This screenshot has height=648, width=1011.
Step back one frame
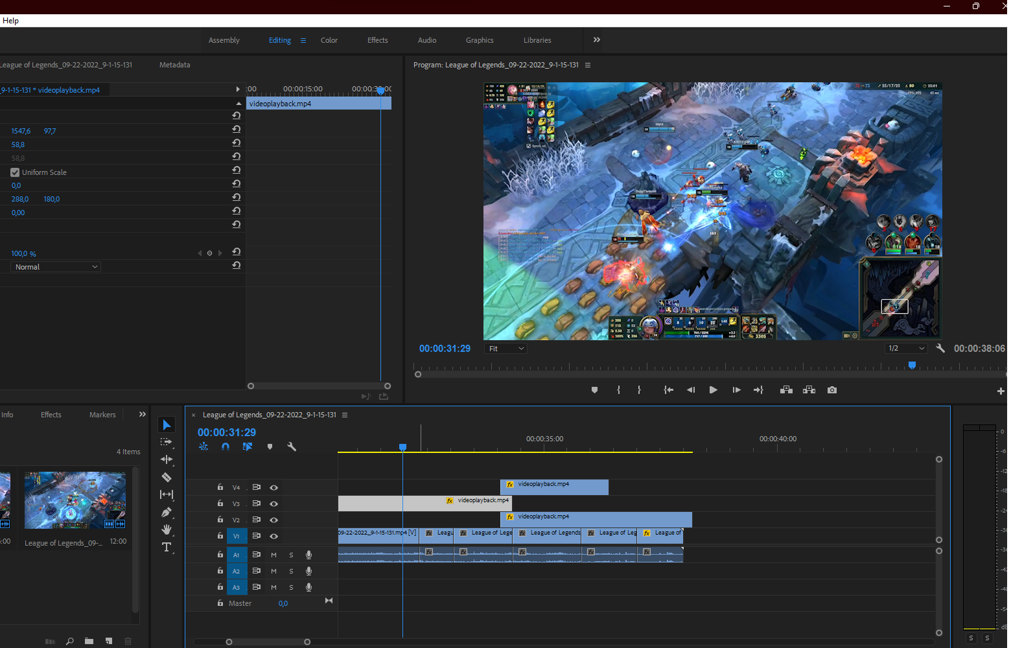[x=691, y=390]
